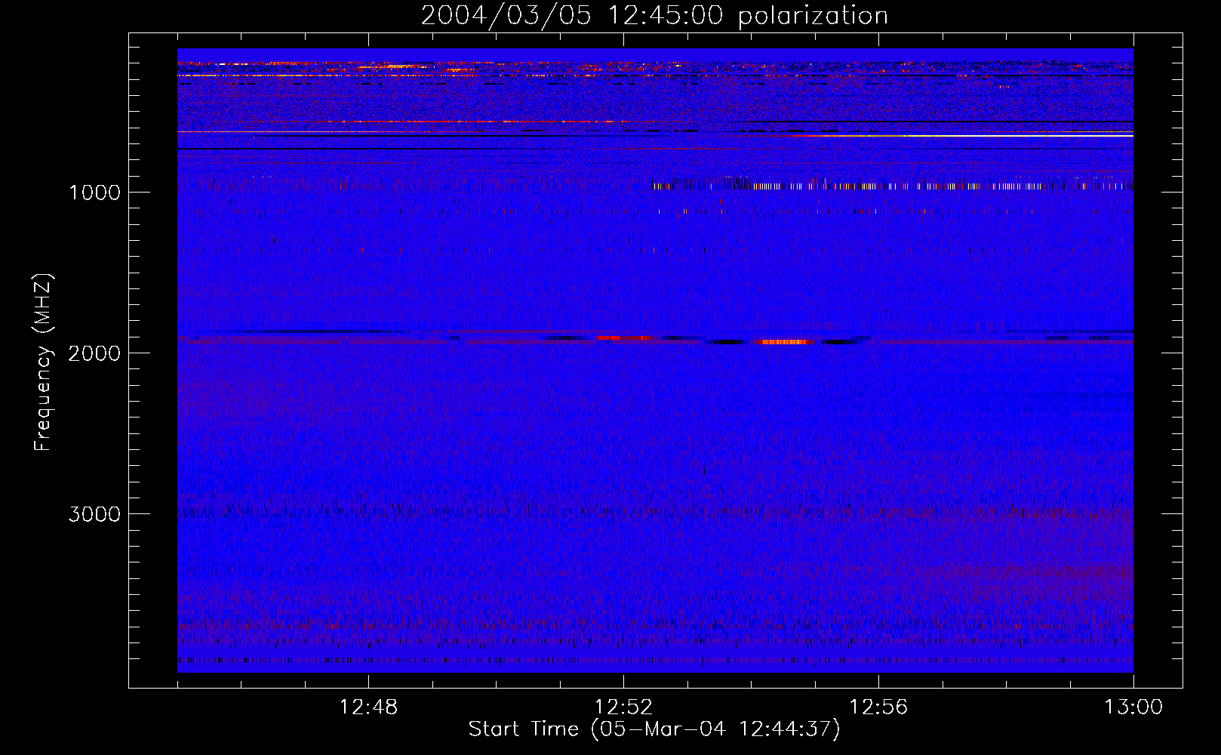Click the 1000 frequency tick label
The width and height of the screenshot is (1221, 755).
(94, 193)
